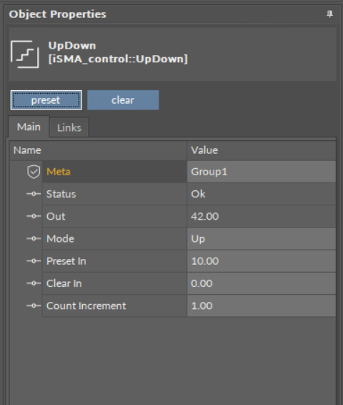Click the slot icon beside Preset In
This screenshot has height=405, width=343.
[34, 261]
